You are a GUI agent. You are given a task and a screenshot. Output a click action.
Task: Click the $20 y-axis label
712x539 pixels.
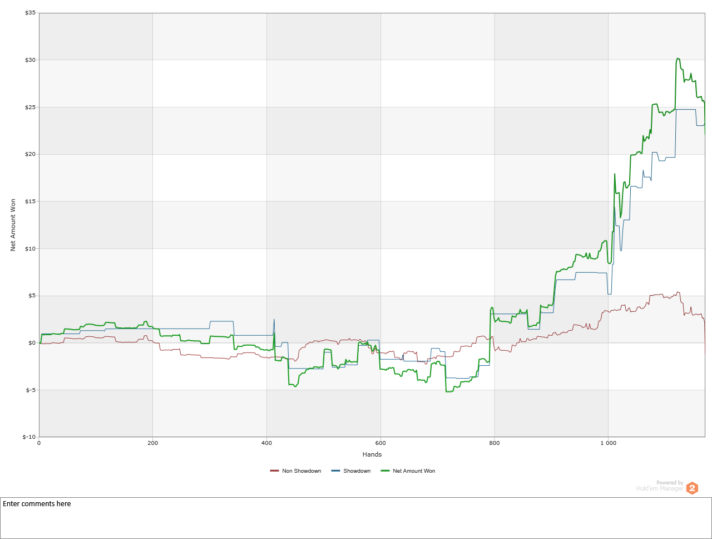[30, 154]
